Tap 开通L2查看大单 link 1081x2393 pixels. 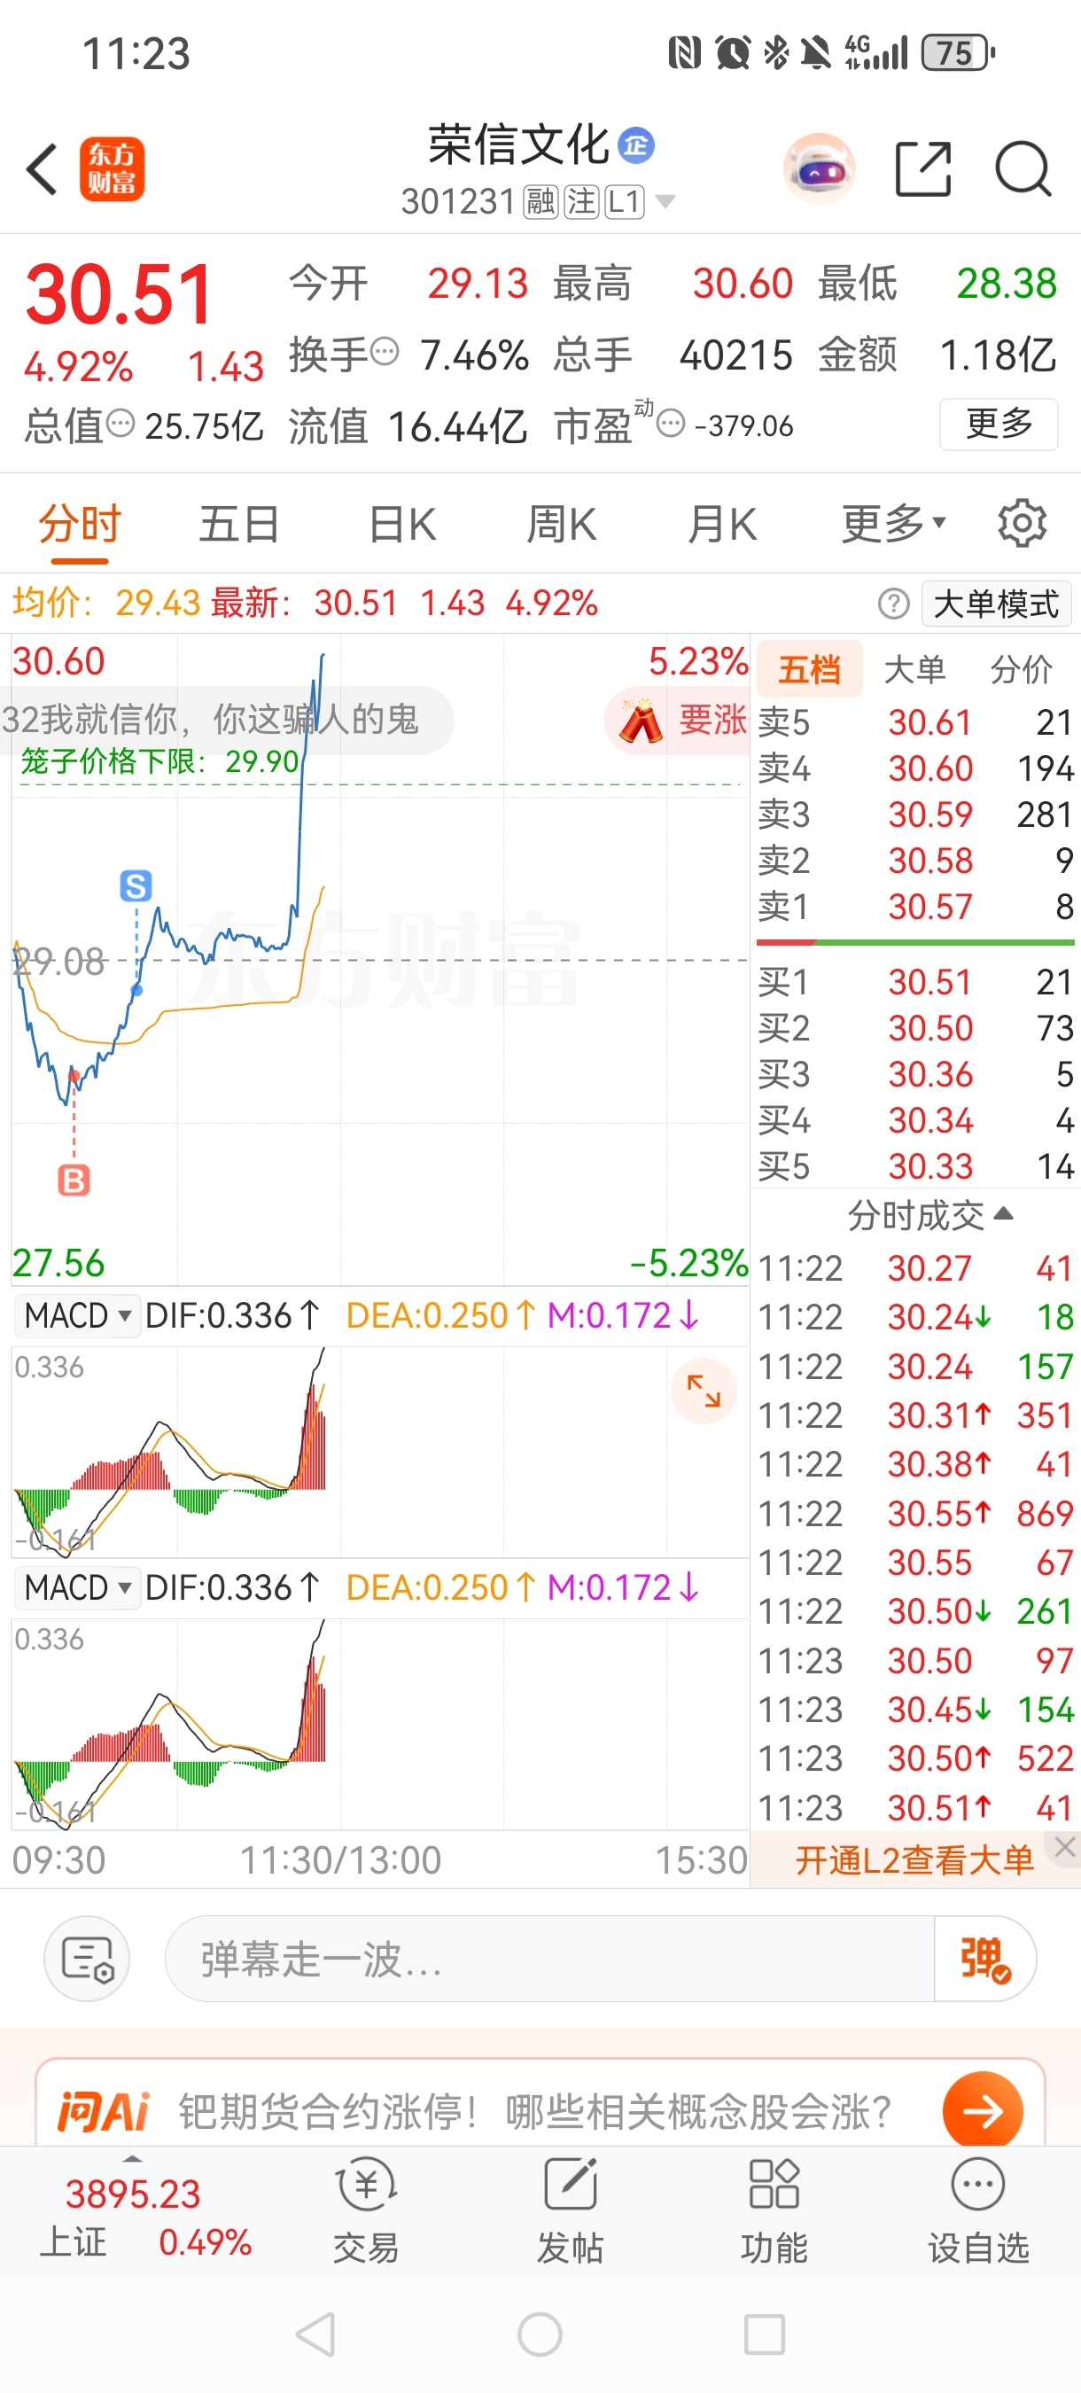click(x=914, y=1859)
